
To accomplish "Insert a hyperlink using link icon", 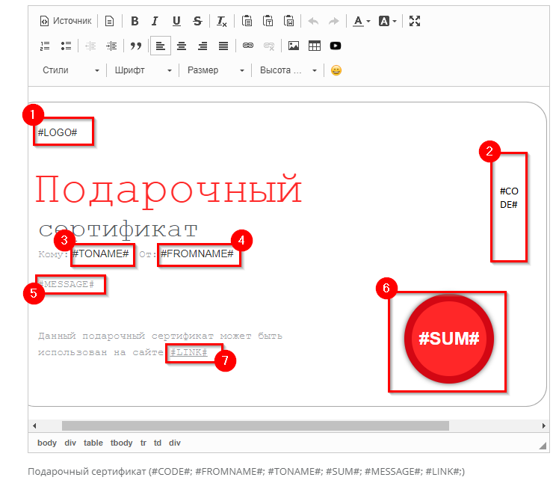I will pyautogui.click(x=248, y=46).
